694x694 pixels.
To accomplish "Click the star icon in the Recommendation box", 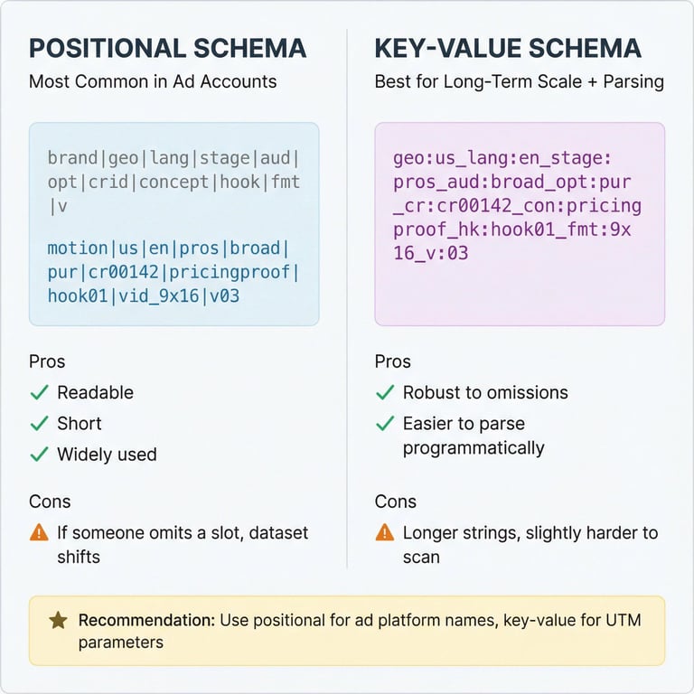I will click(x=58, y=621).
